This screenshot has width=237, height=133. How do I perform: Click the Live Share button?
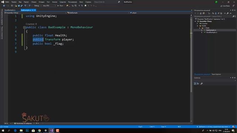pos(225,6)
